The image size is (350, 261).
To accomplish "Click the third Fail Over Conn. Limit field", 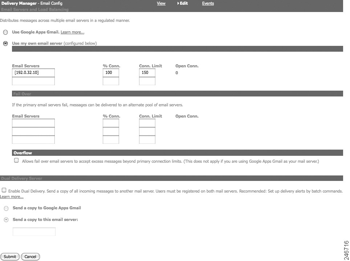I will point(147,139).
